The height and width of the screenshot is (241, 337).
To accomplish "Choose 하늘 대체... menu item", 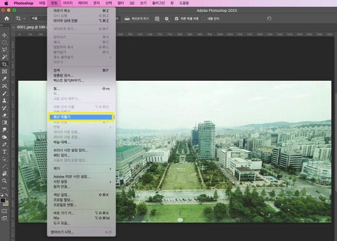I will (x=81, y=142).
